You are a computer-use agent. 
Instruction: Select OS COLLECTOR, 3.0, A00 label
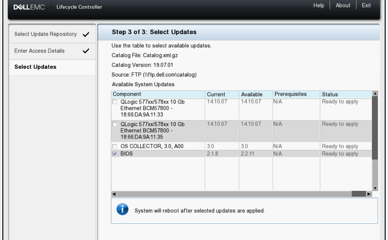click(x=152, y=146)
